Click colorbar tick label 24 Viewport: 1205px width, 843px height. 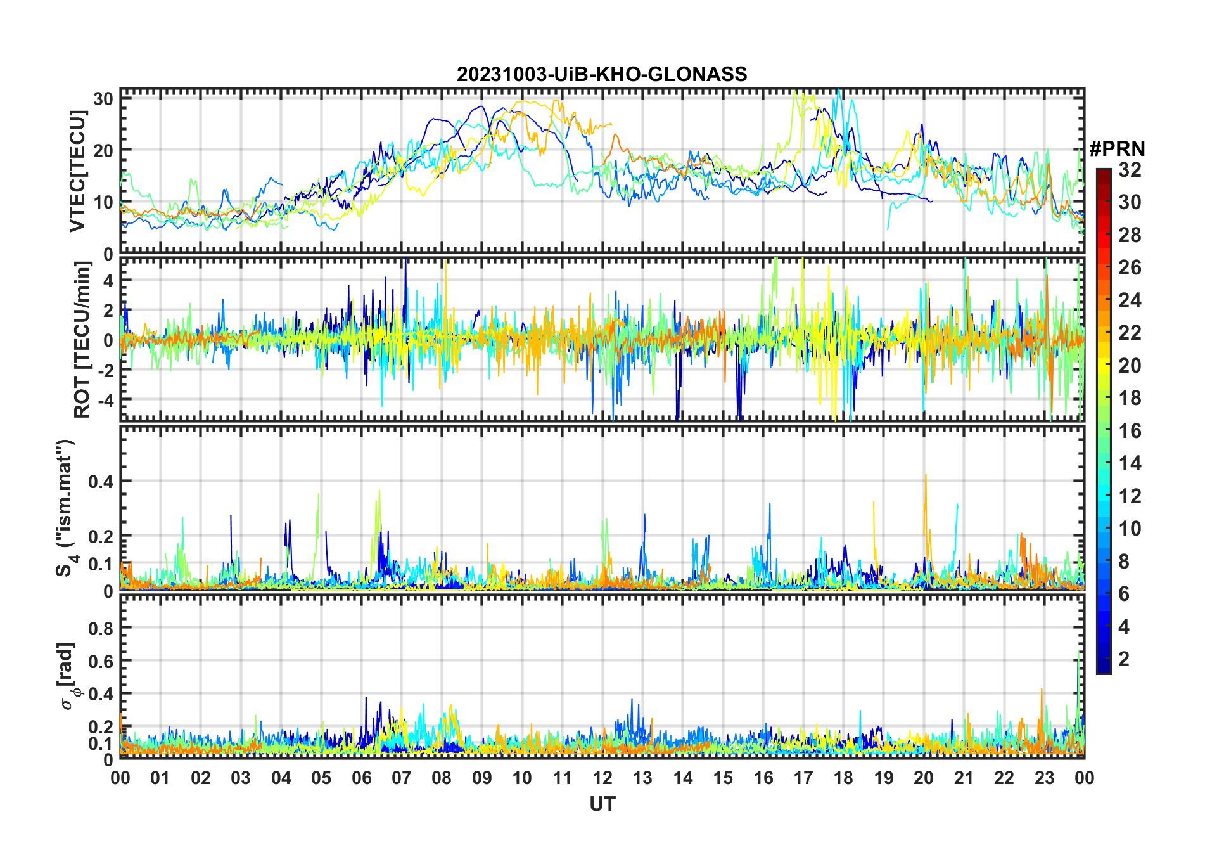[1130, 300]
